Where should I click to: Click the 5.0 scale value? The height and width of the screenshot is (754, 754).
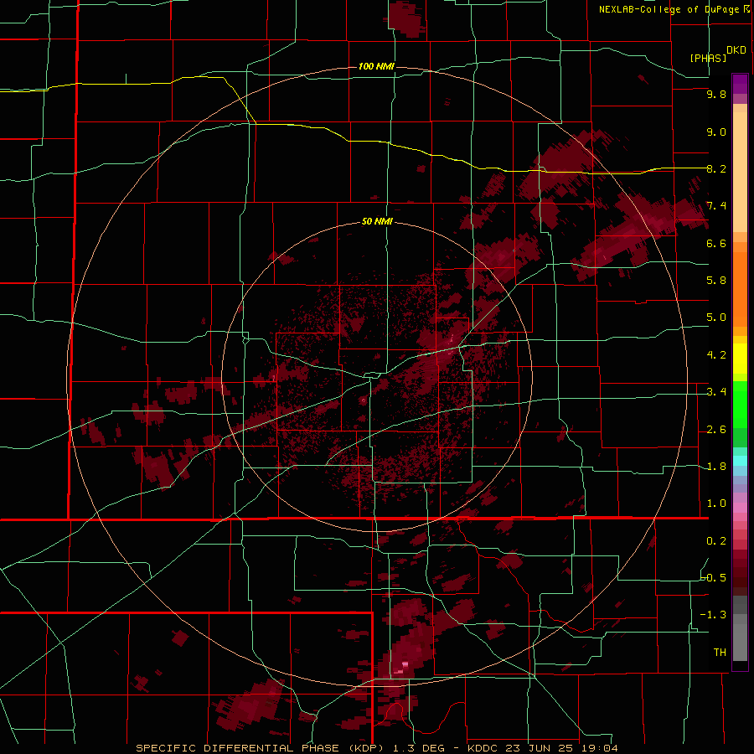tap(716, 318)
